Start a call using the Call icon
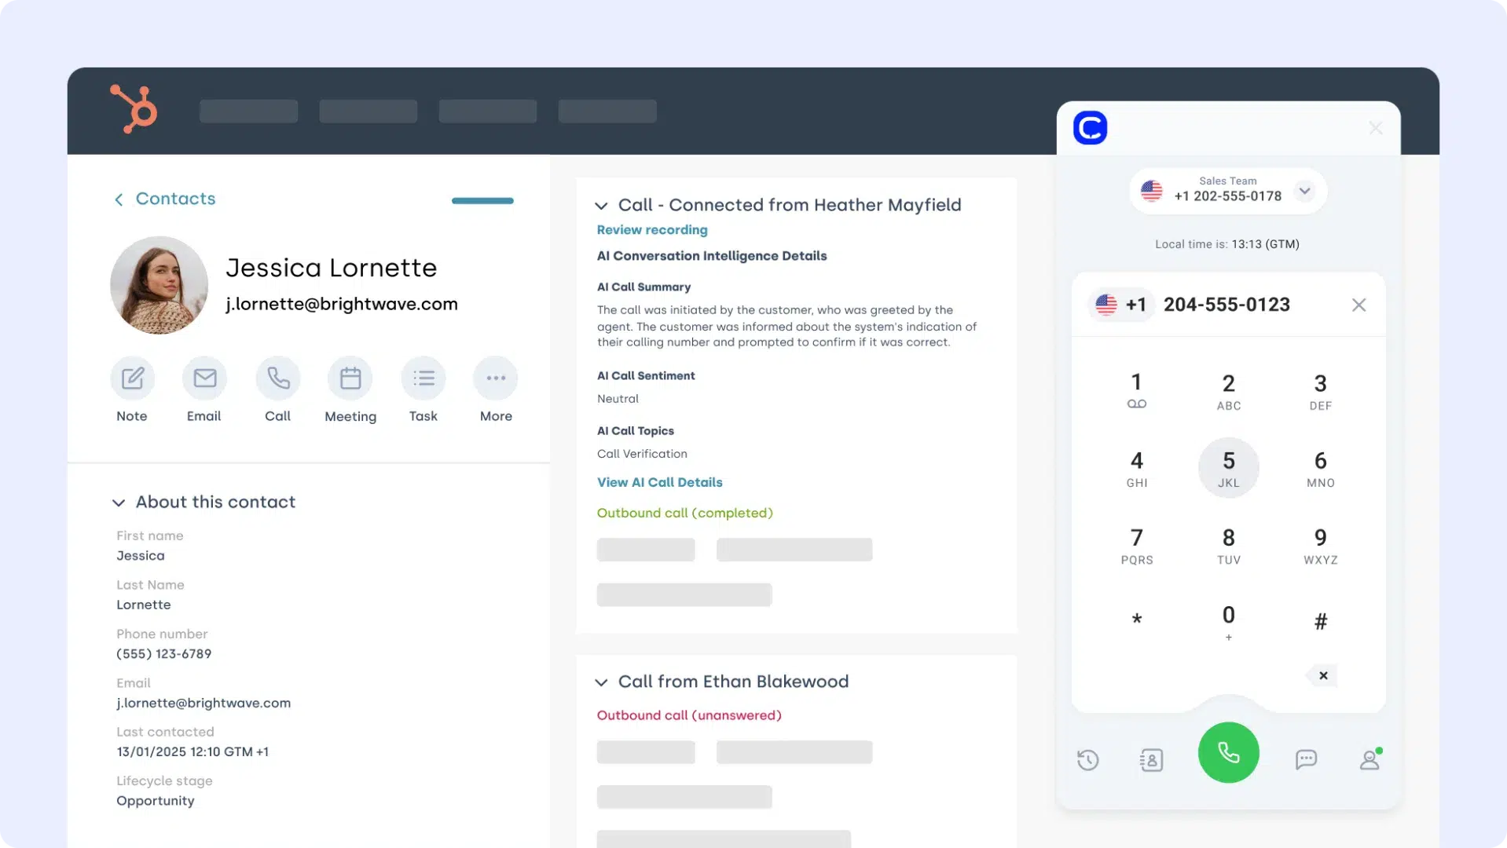1507x848 pixels. tap(277, 378)
